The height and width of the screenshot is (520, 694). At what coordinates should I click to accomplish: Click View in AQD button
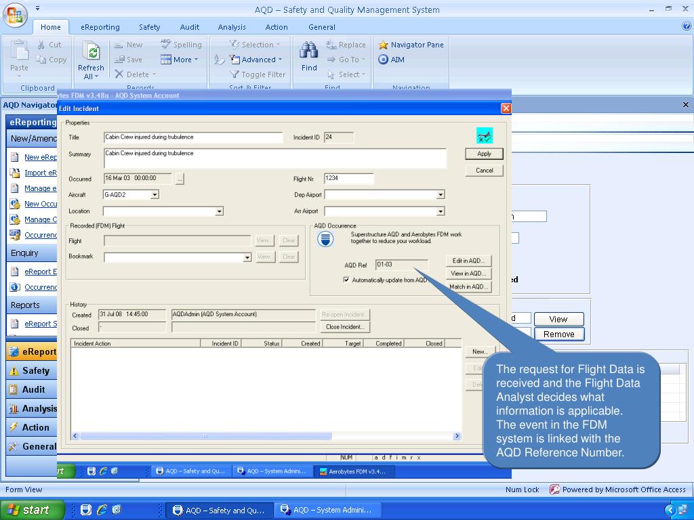469,274
